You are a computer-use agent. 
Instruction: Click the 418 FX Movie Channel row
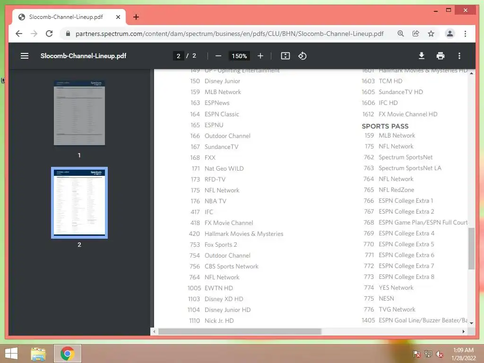[x=222, y=223]
